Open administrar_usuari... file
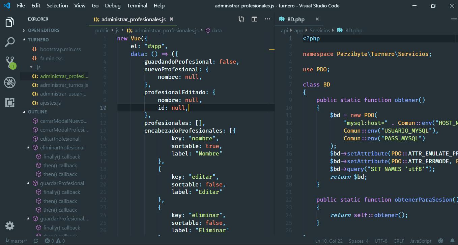458x245 pixels. point(63,94)
